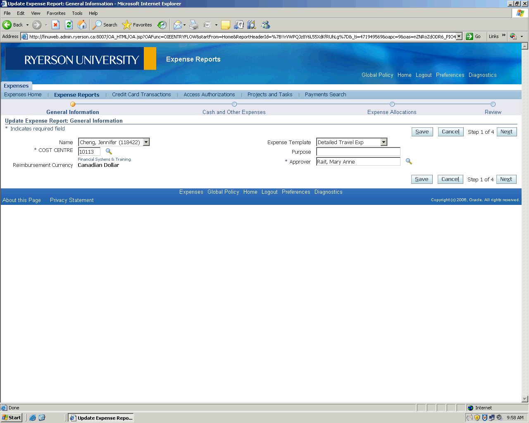Screen dimensions: 529x423
Task: Open the Favorites menu in menu bar
Action: 56,13
